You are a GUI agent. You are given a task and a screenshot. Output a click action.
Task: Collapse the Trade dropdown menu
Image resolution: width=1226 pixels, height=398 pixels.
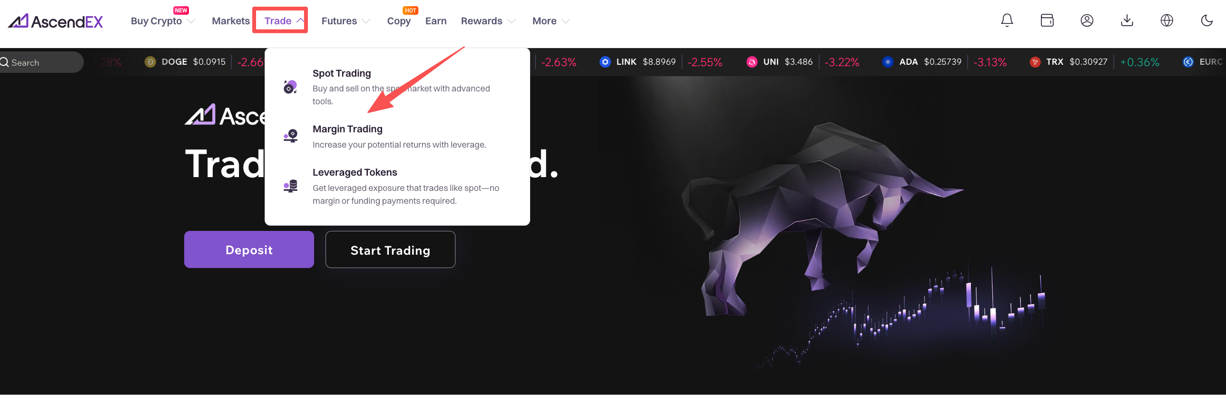coord(280,20)
